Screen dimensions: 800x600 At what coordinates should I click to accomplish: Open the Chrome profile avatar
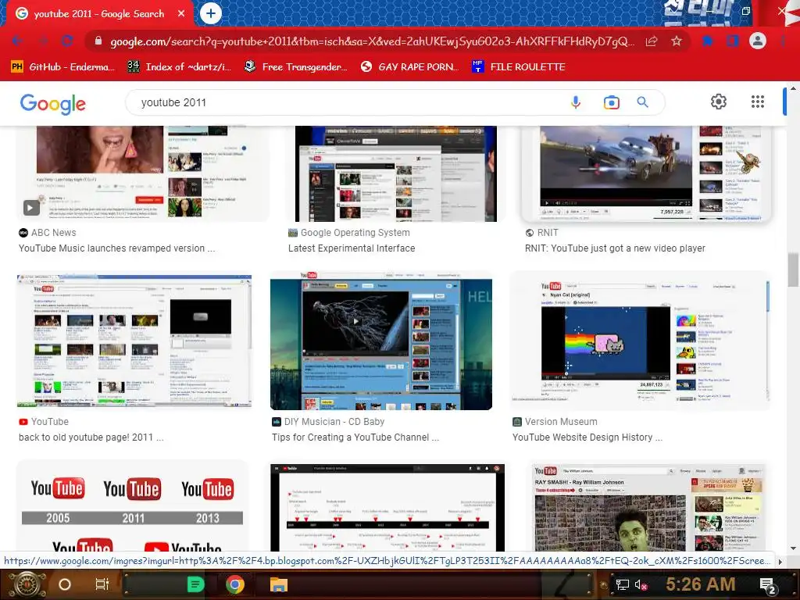758,41
